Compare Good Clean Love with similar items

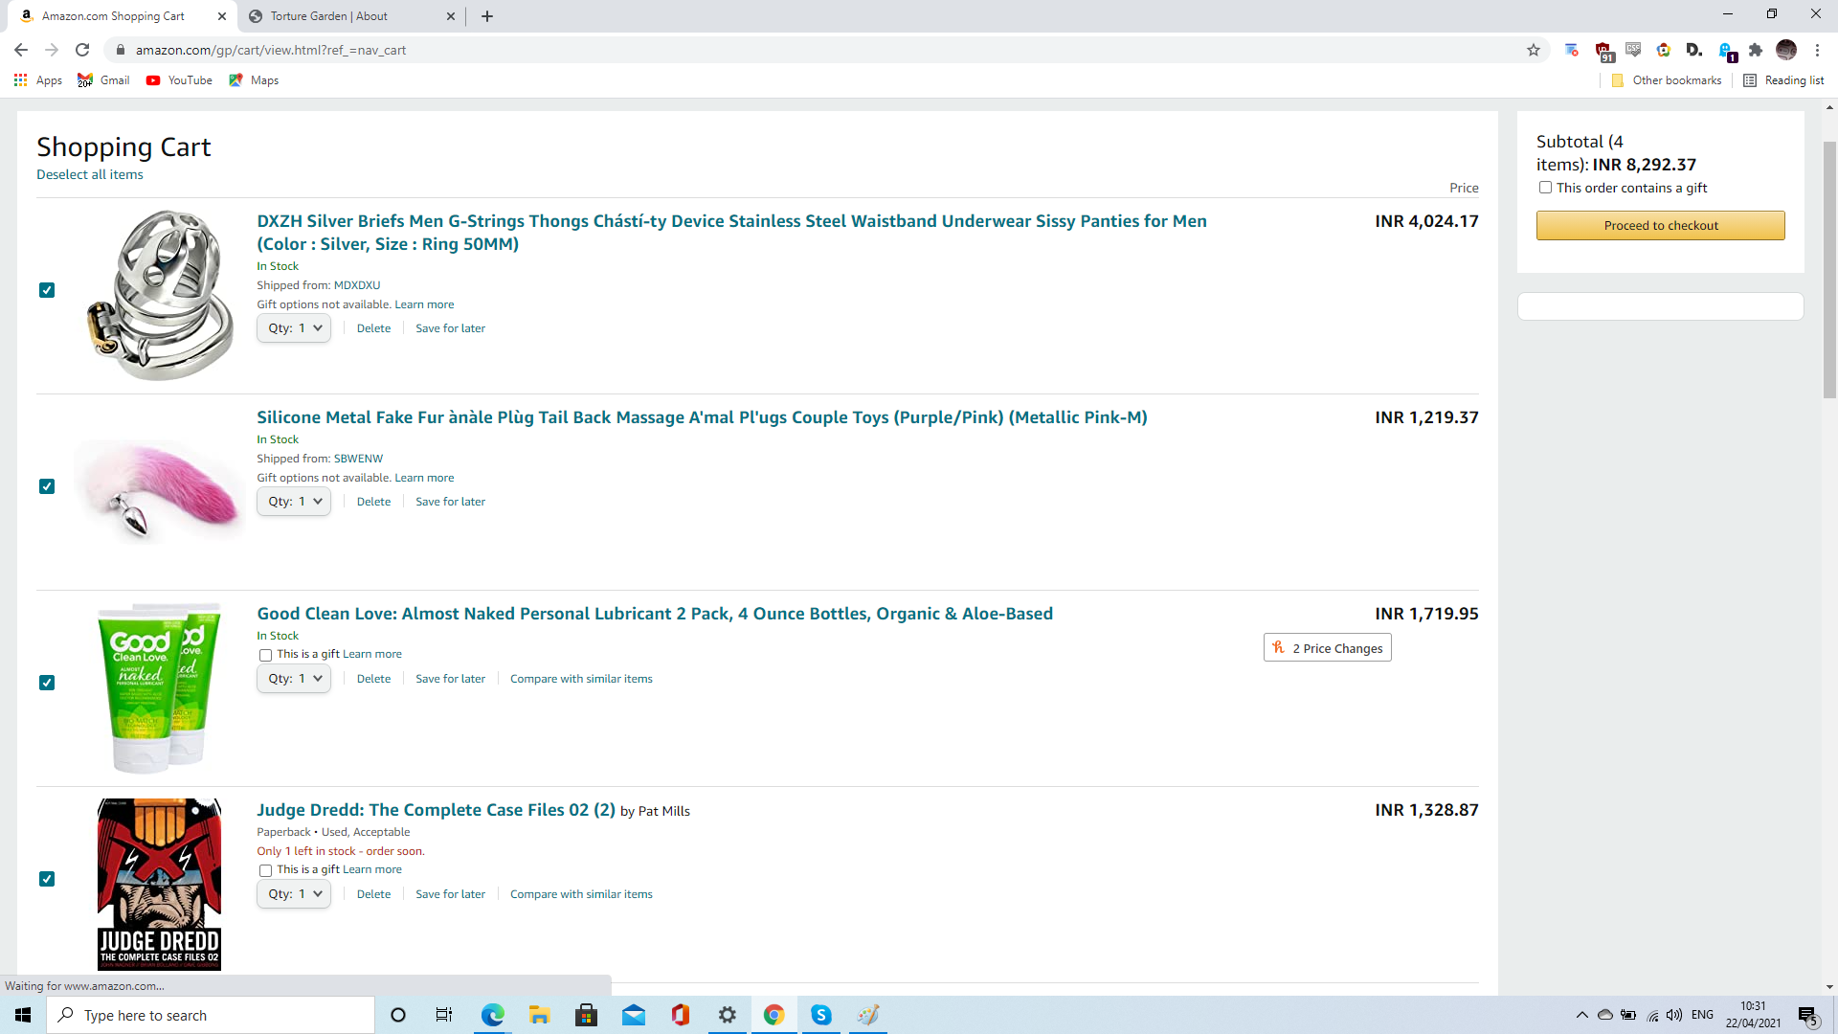pyautogui.click(x=581, y=679)
